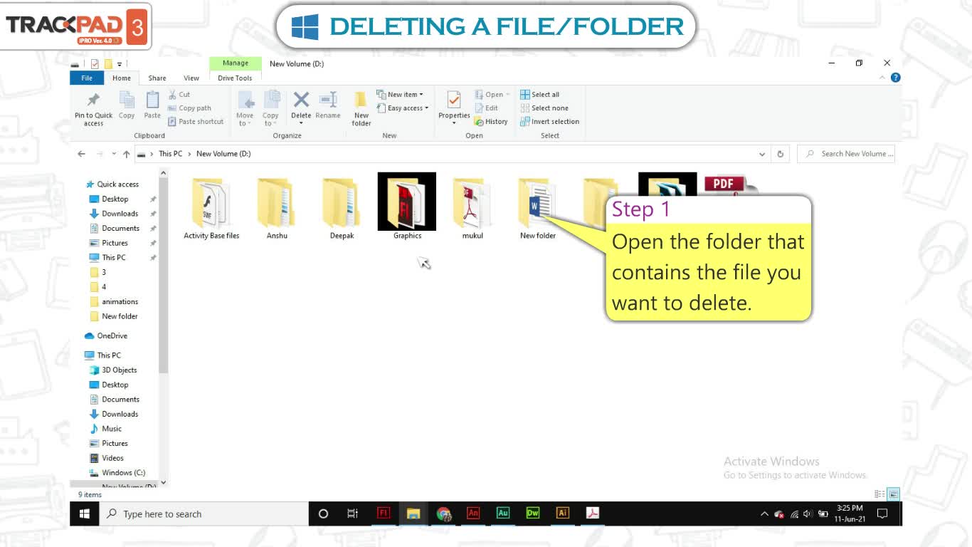Screen dimensions: 972x547
Task: Click new folder icon in title bar toolbar
Action: (x=108, y=64)
